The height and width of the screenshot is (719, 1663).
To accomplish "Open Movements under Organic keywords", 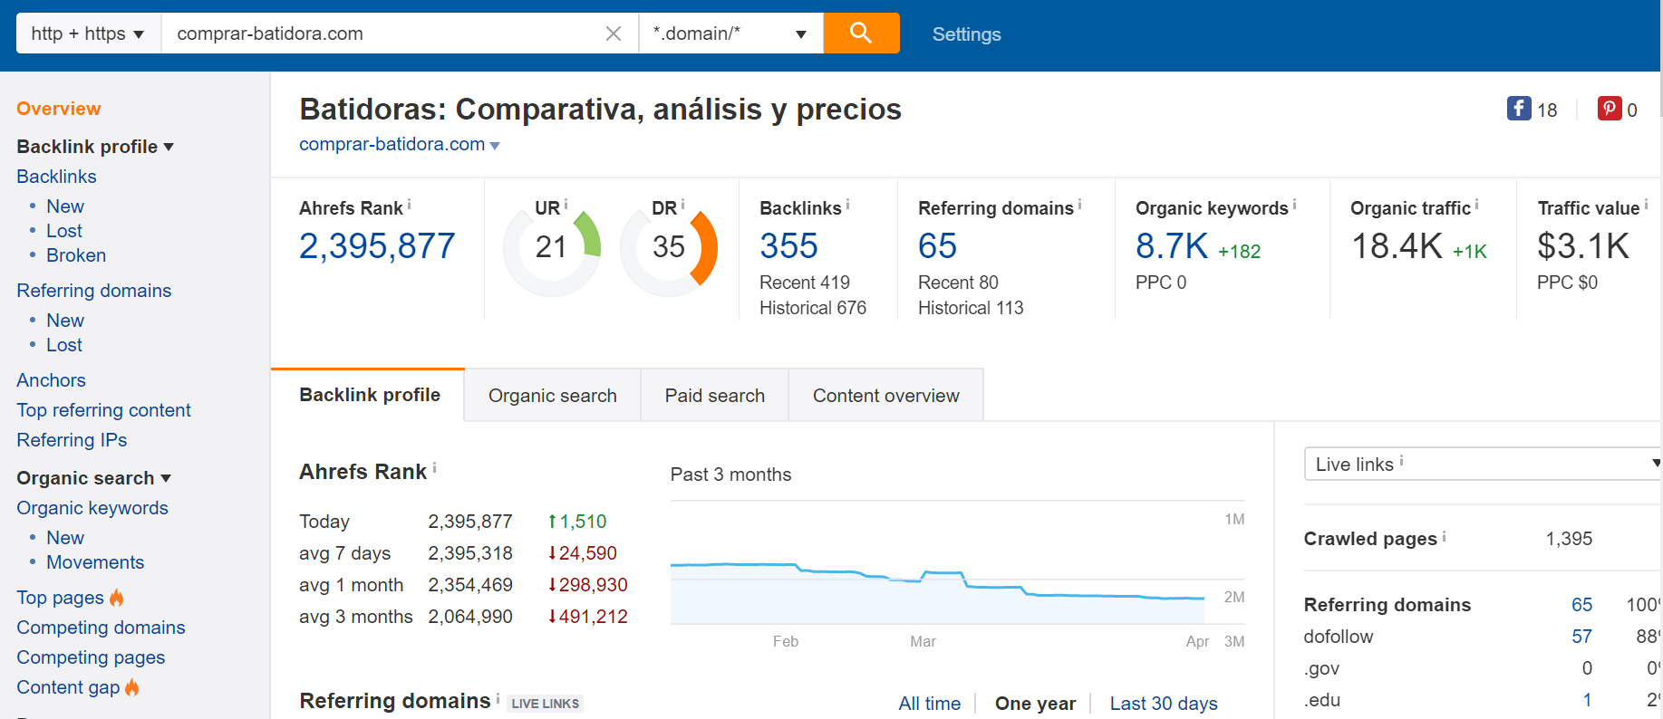I will point(95,562).
